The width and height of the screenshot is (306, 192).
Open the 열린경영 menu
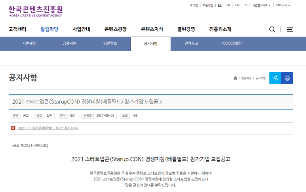[186, 29]
